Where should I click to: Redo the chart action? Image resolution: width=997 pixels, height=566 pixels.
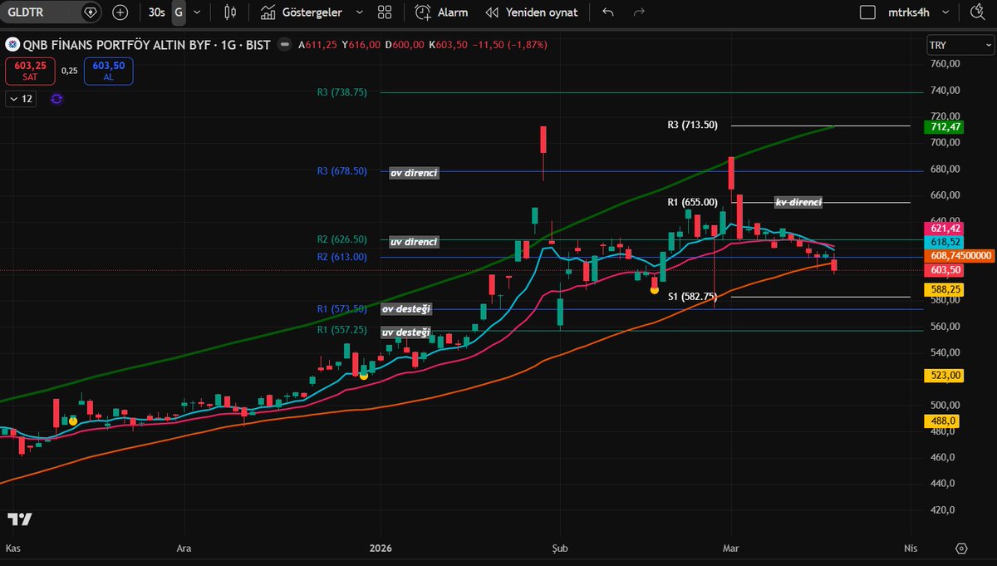pos(638,12)
